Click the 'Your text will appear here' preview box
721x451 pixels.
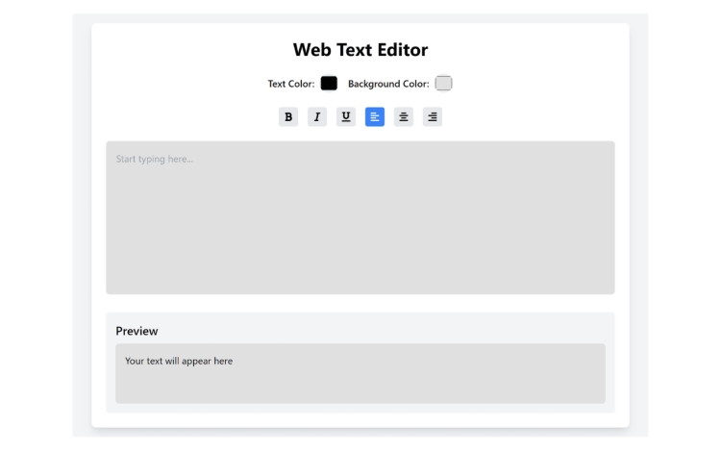[360, 373]
